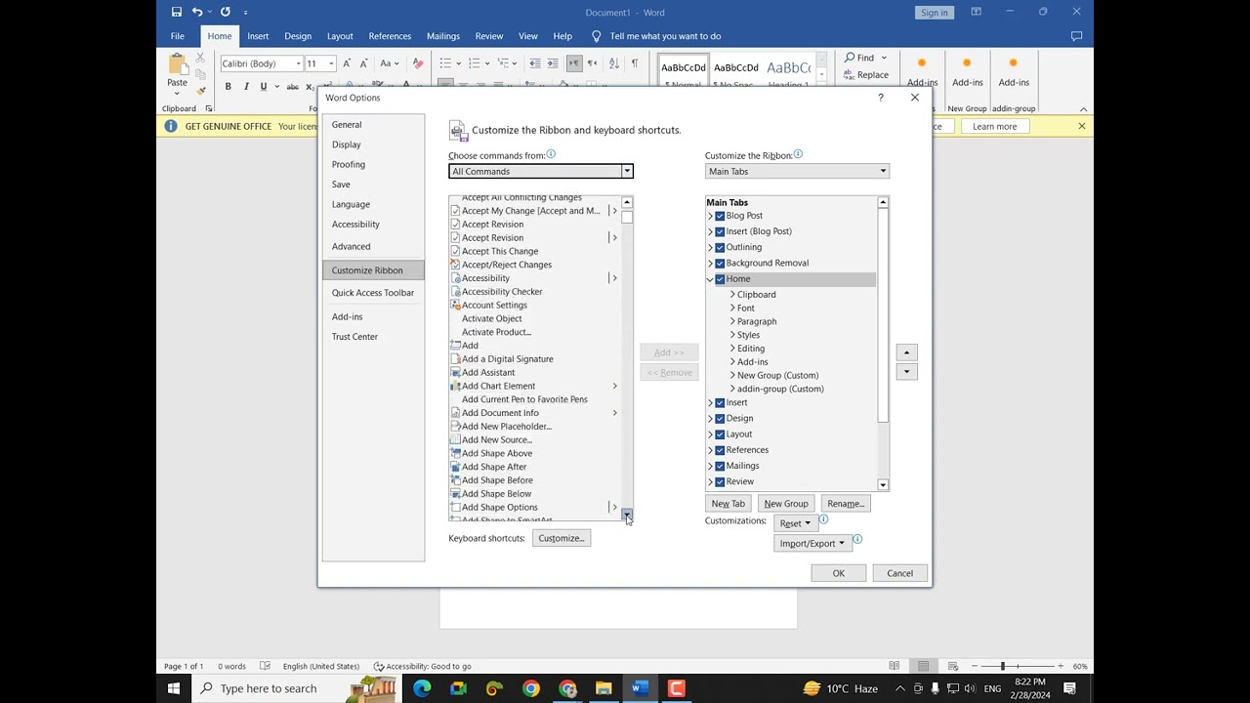1250x703 pixels.
Task: Open File Explorer from taskbar
Action: pos(604,688)
